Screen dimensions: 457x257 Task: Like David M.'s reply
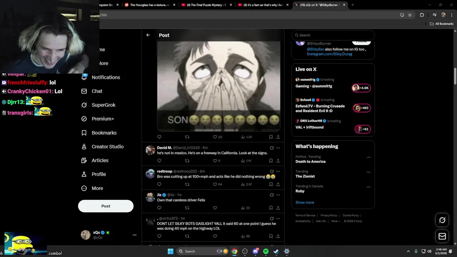pos(215,161)
